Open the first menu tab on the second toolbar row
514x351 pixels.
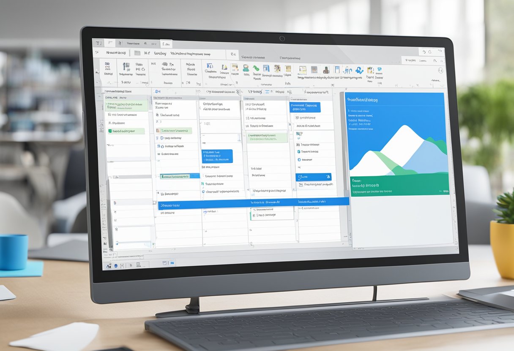[x=115, y=53]
